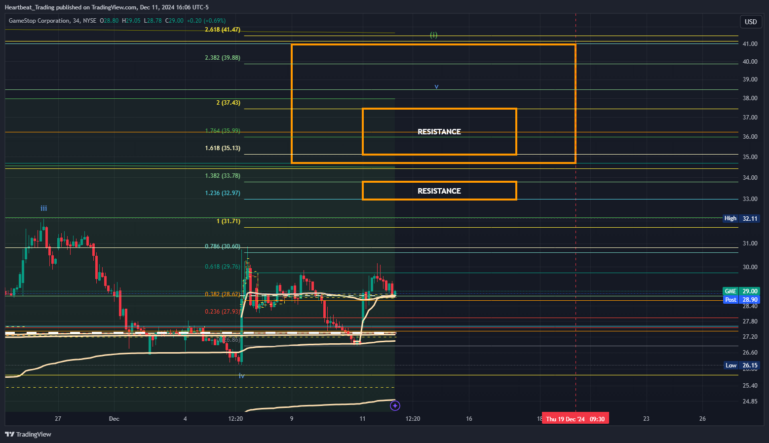Select the Low 26.15 price label
769x443 pixels.
click(740, 365)
